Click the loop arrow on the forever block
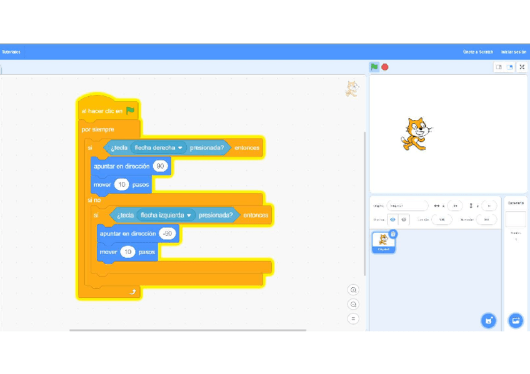 tap(133, 292)
